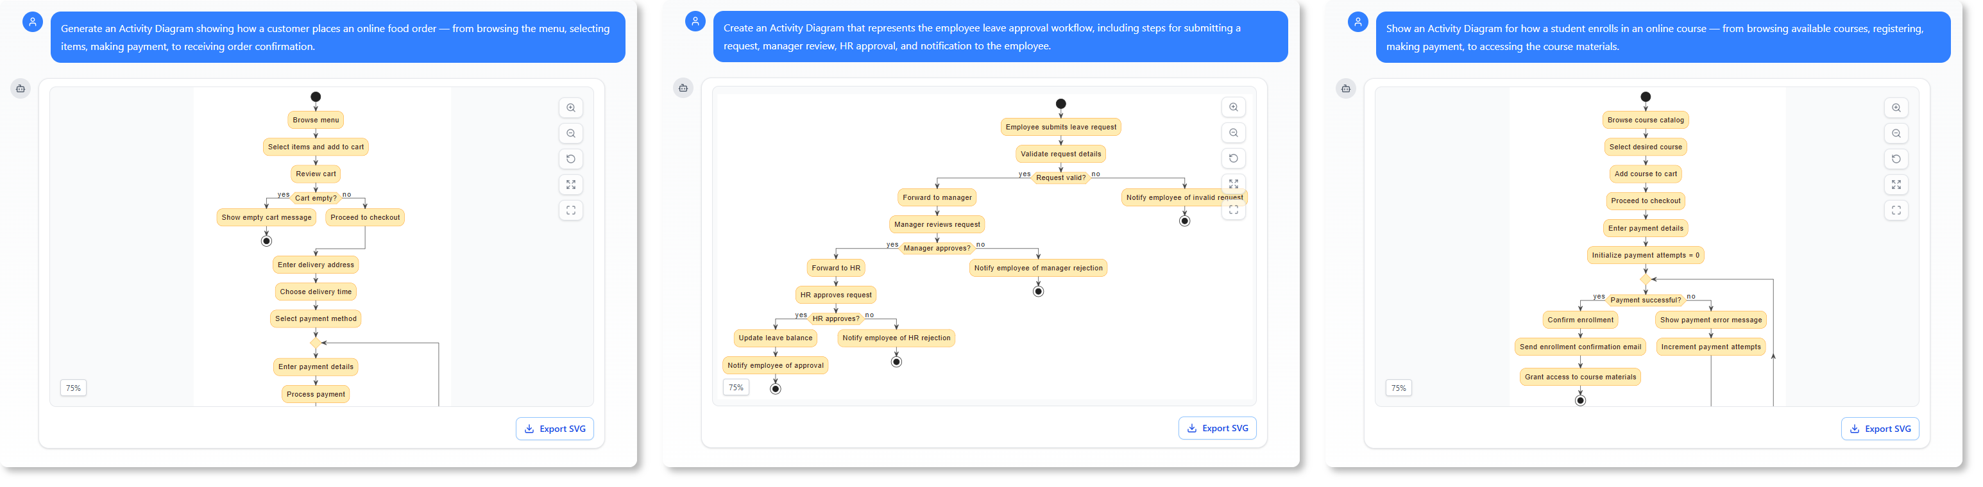Export the leave approval diagram as SVG
This screenshot has width=1983, height=487.
point(1217,428)
